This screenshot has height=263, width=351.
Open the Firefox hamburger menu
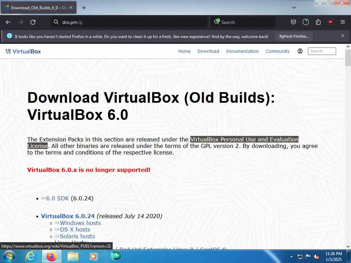[x=343, y=22]
